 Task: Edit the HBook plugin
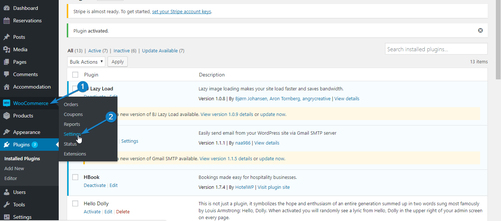point(113,185)
